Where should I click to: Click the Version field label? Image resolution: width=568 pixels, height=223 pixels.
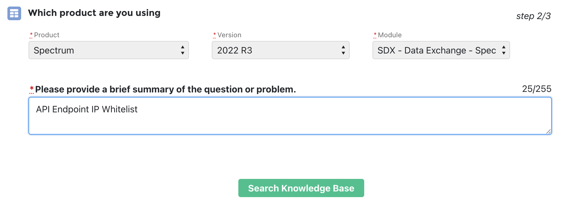[229, 35]
